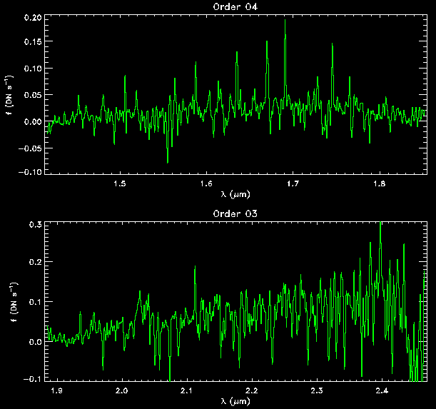
Task: Select the tallest peak in Order 04 spectrum
Action: 285,21
